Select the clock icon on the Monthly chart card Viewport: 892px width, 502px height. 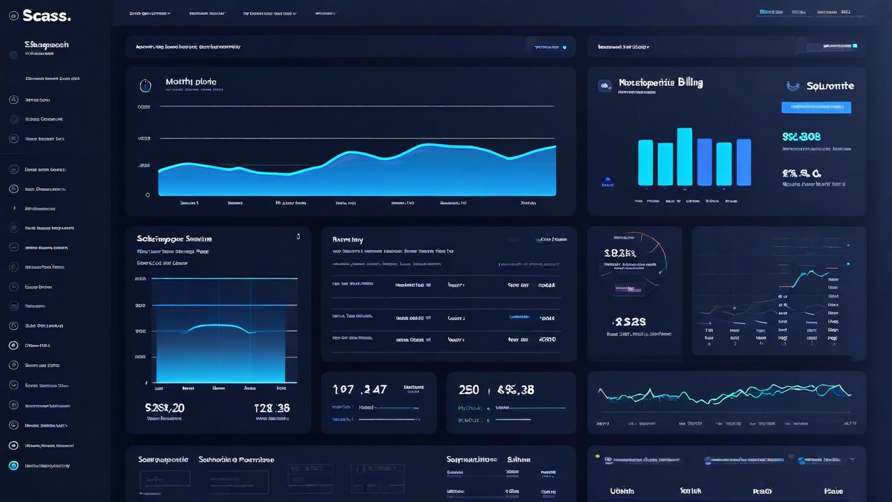pos(146,85)
